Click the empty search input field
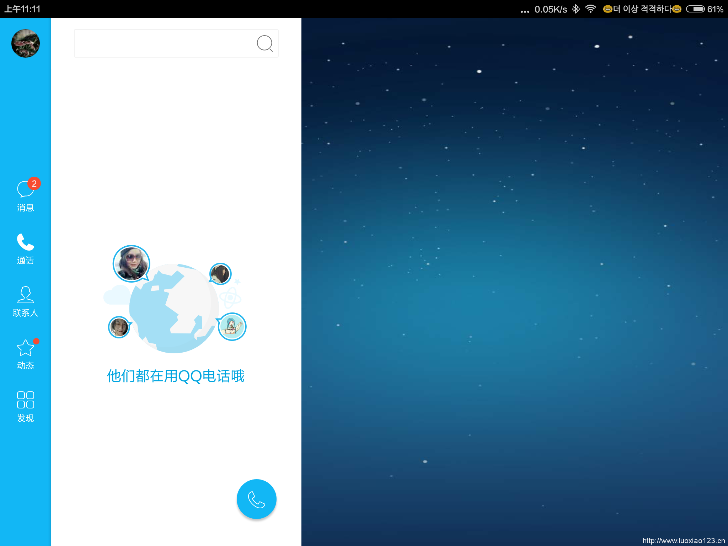Screen dimensions: 728x546 (x=164, y=43)
